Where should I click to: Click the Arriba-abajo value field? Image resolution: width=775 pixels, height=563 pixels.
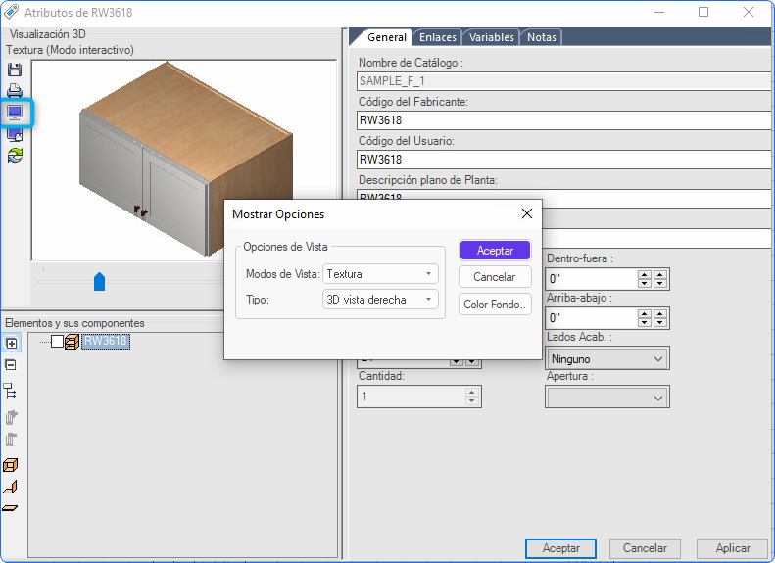click(x=592, y=318)
